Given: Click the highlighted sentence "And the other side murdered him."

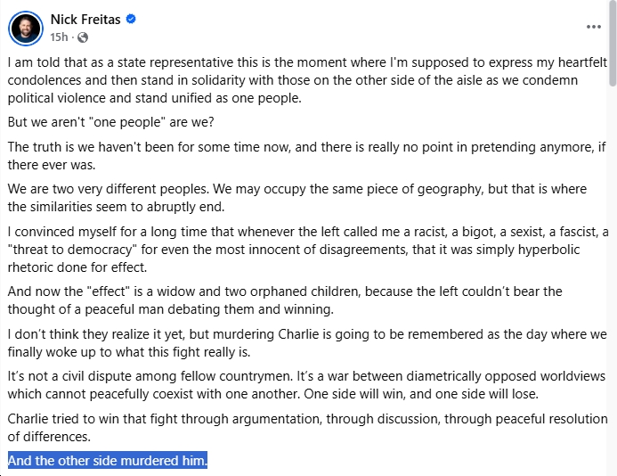Looking at the screenshot, I should tap(107, 461).
